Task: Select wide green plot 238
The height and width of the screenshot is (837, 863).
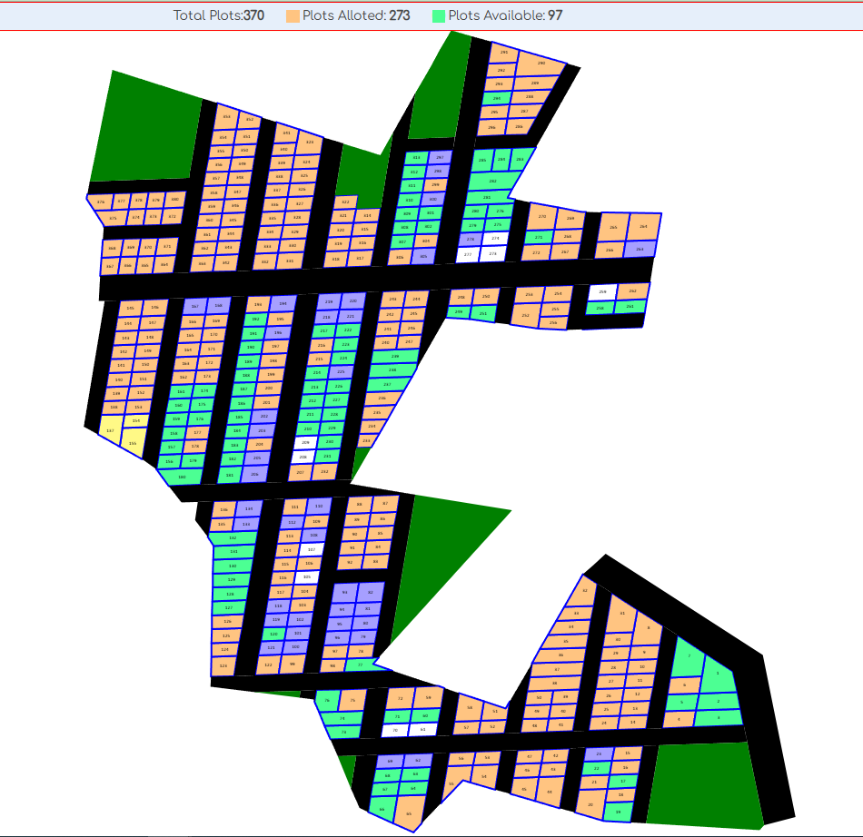Action: (392, 370)
